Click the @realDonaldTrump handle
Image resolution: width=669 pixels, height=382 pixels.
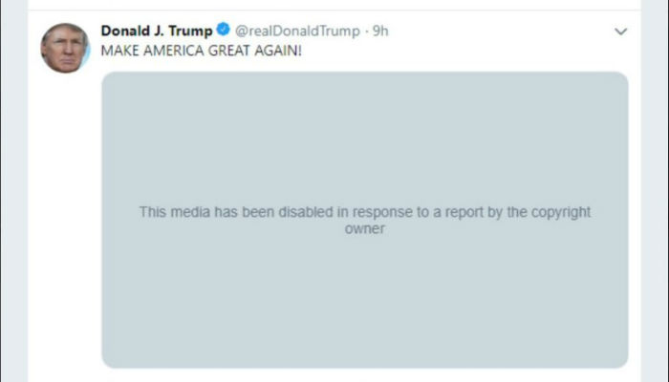click(x=298, y=31)
